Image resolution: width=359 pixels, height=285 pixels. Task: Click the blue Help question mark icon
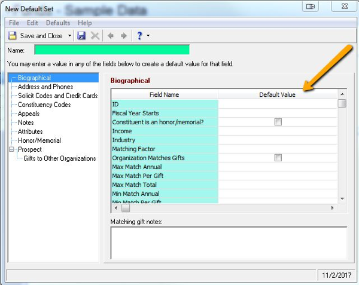click(x=139, y=36)
